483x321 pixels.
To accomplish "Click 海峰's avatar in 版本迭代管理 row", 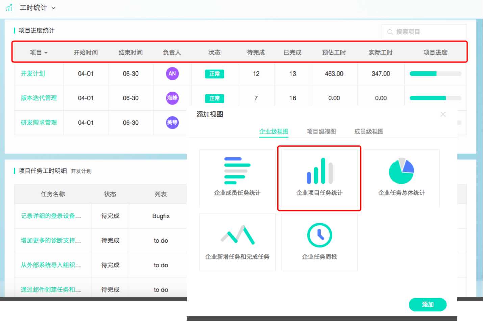I will (172, 98).
